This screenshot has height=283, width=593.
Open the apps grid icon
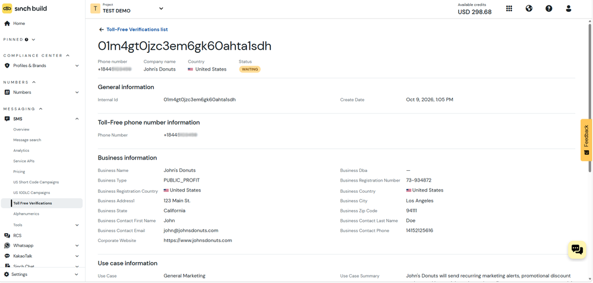click(509, 9)
